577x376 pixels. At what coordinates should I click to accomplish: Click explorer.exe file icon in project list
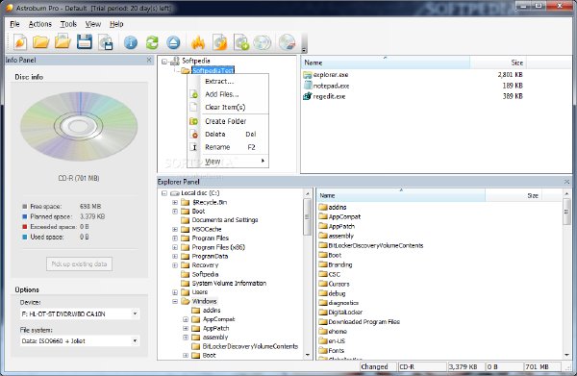point(308,75)
